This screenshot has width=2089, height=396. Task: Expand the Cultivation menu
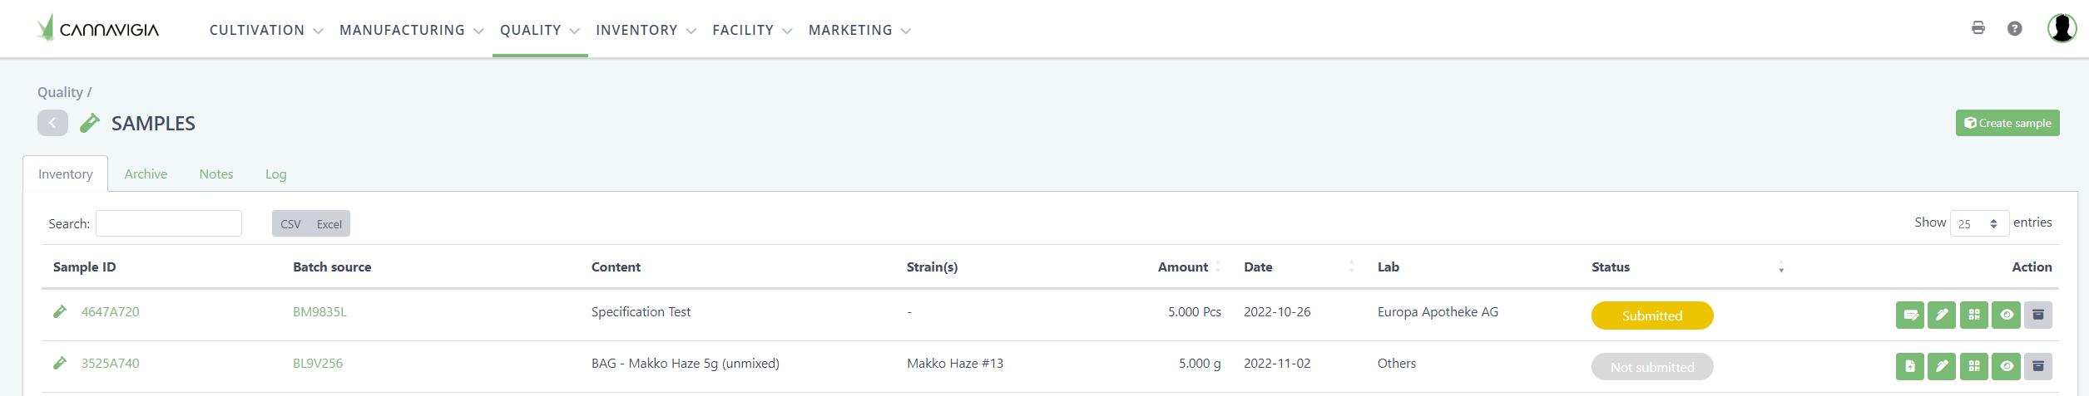coord(265,30)
